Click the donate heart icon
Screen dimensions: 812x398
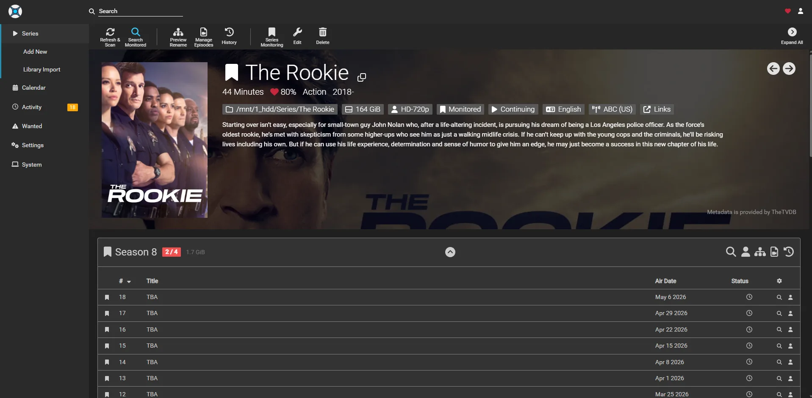click(x=788, y=11)
